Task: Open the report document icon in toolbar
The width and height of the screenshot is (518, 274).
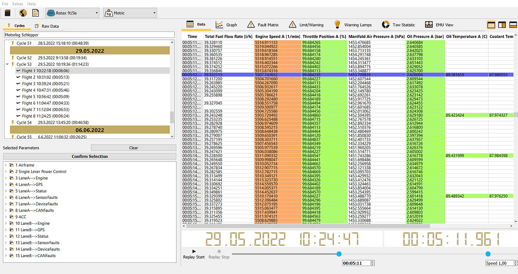Action: (x=36, y=13)
